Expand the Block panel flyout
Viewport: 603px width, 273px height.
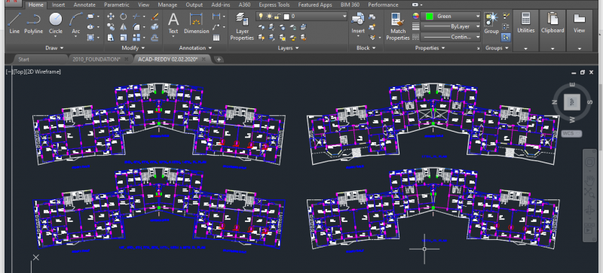click(366, 48)
